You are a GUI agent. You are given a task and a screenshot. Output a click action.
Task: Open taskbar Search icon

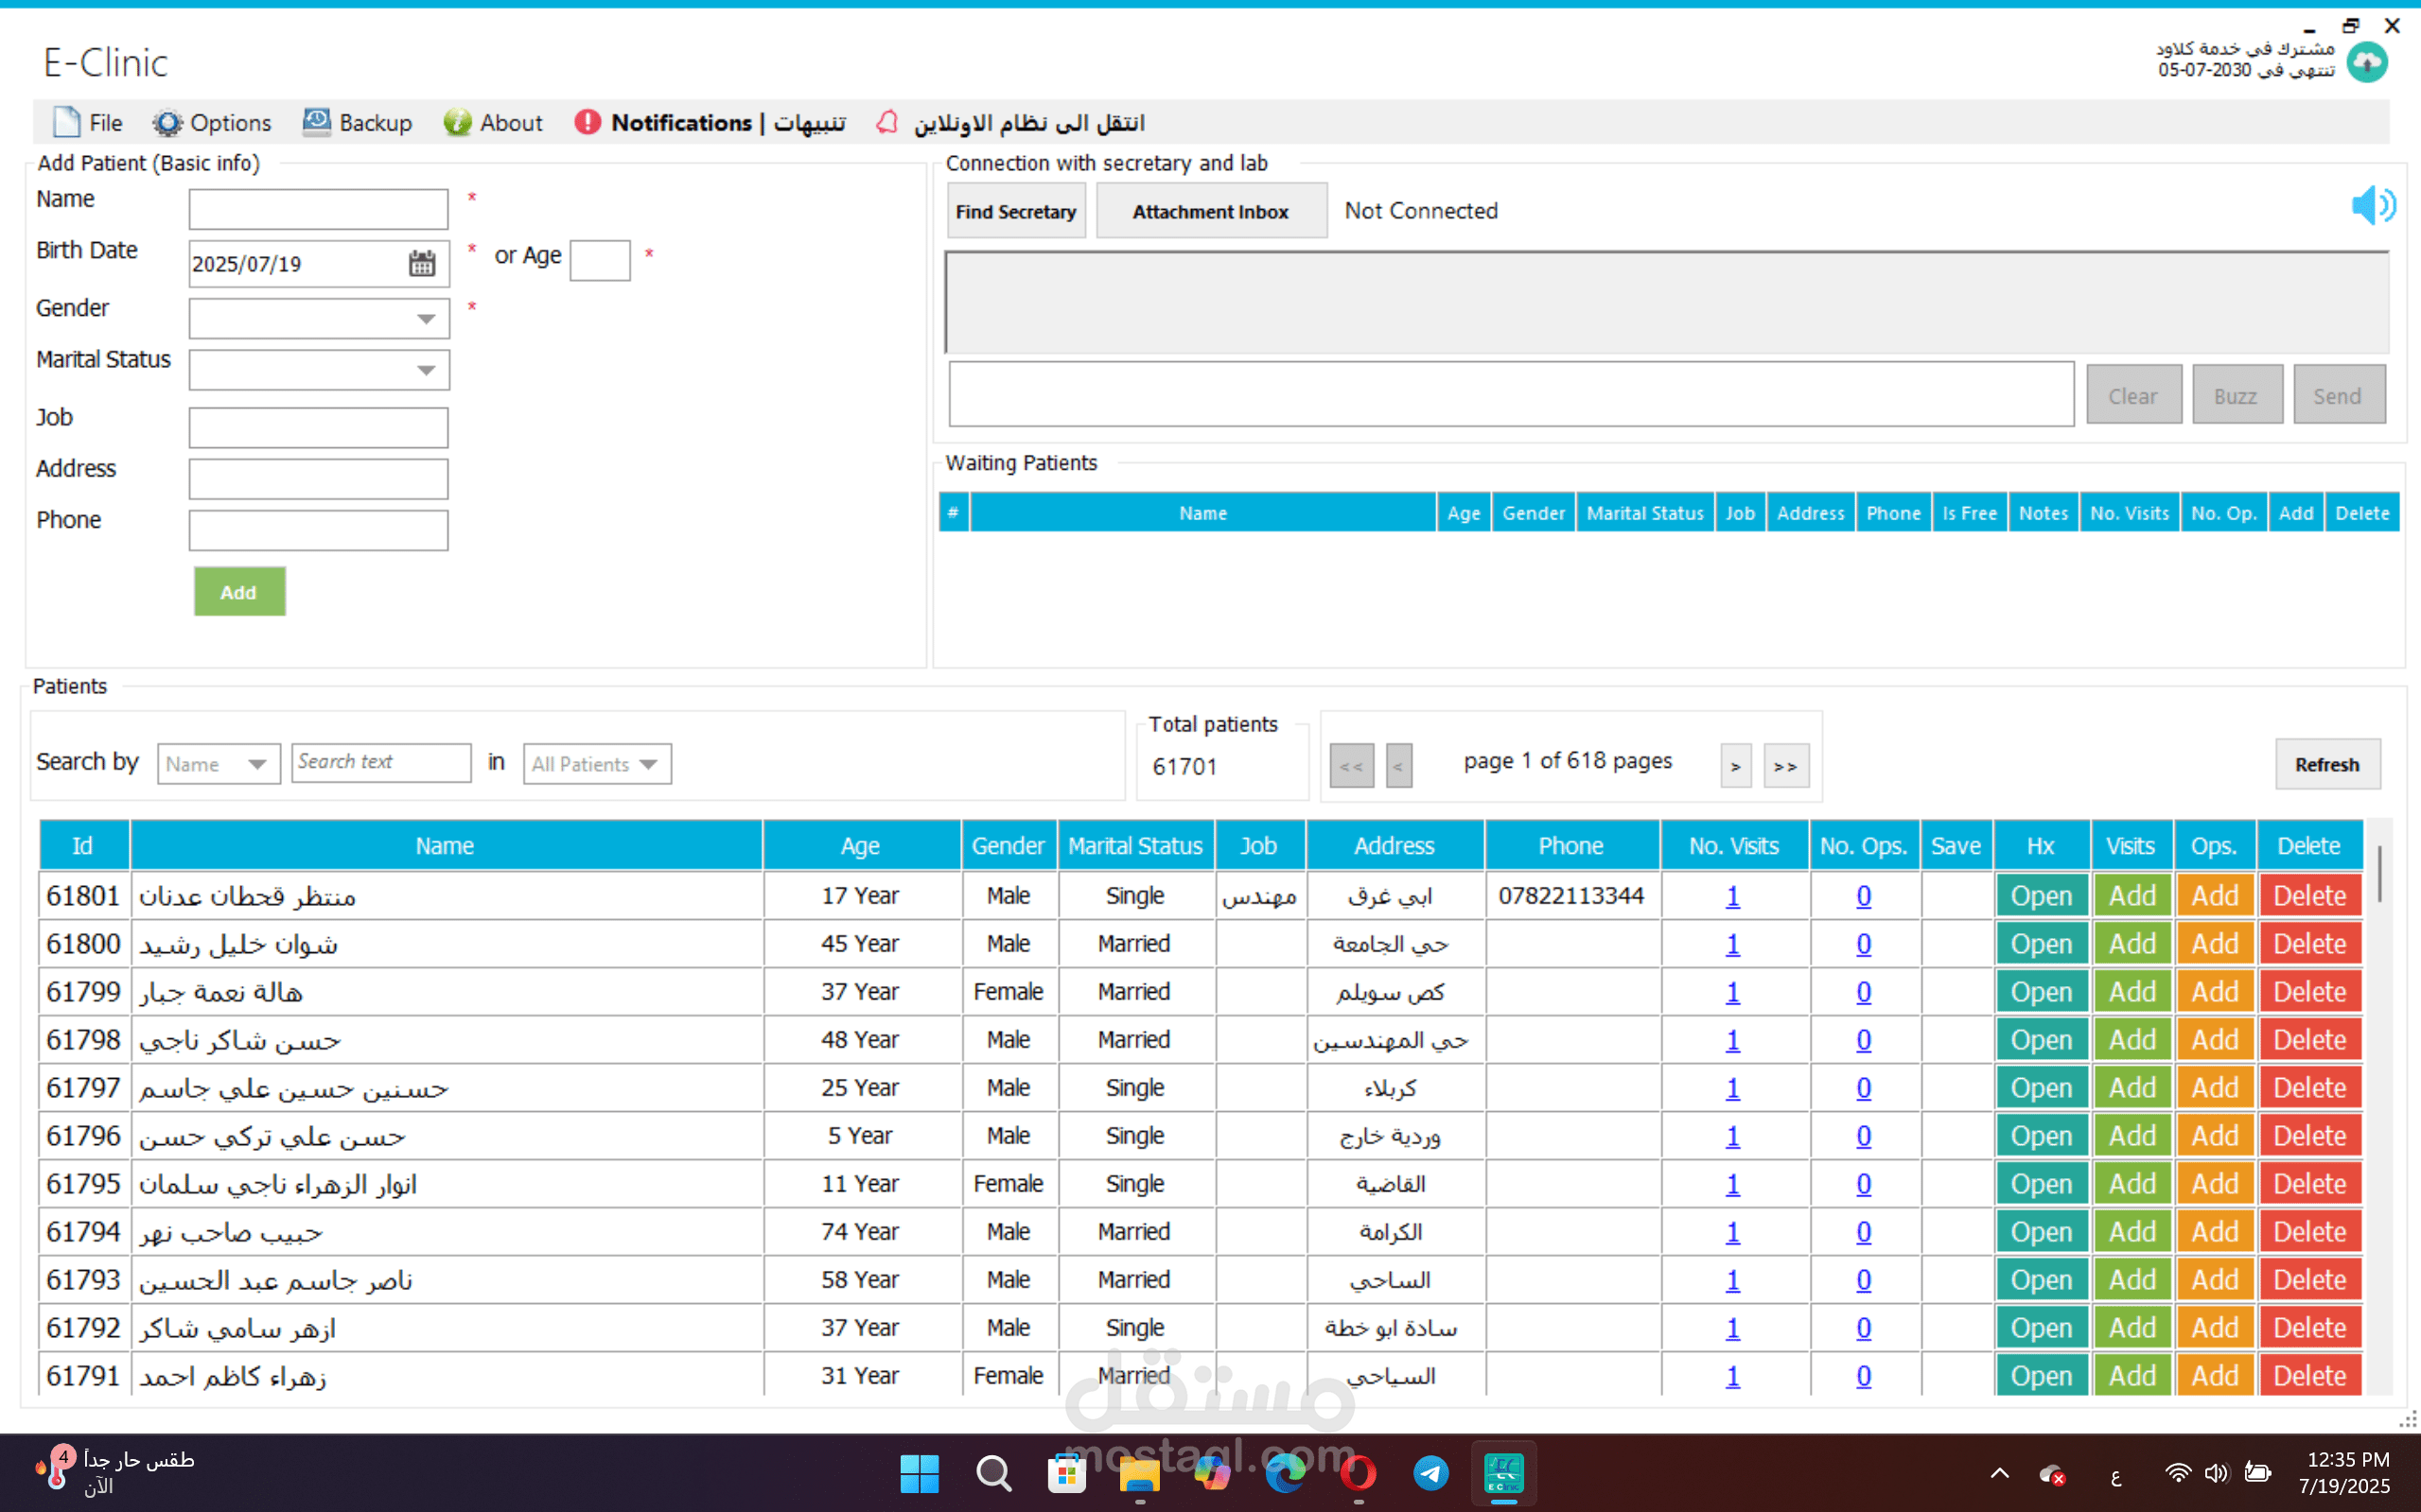click(992, 1473)
